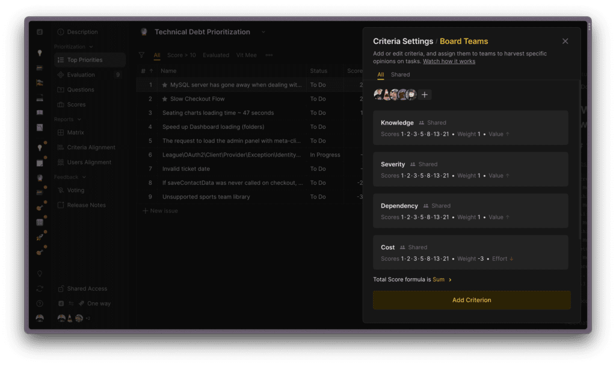Collapse the Feedback section
The width and height of the screenshot is (616, 366).
70,178
